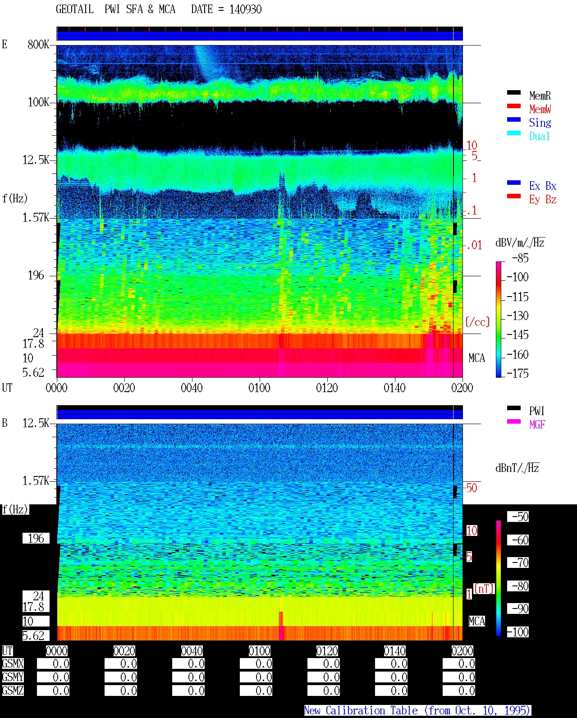Image resolution: width=577 pixels, height=718 pixels.
Task: Click the blue Ex Bx legend swatch
Action: (x=514, y=183)
